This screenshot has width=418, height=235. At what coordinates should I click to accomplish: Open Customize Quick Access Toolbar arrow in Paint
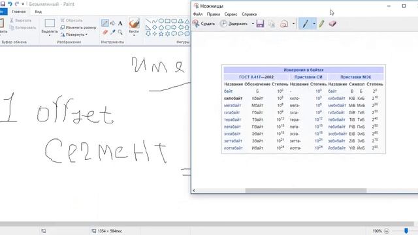pyautogui.click(x=23, y=4)
